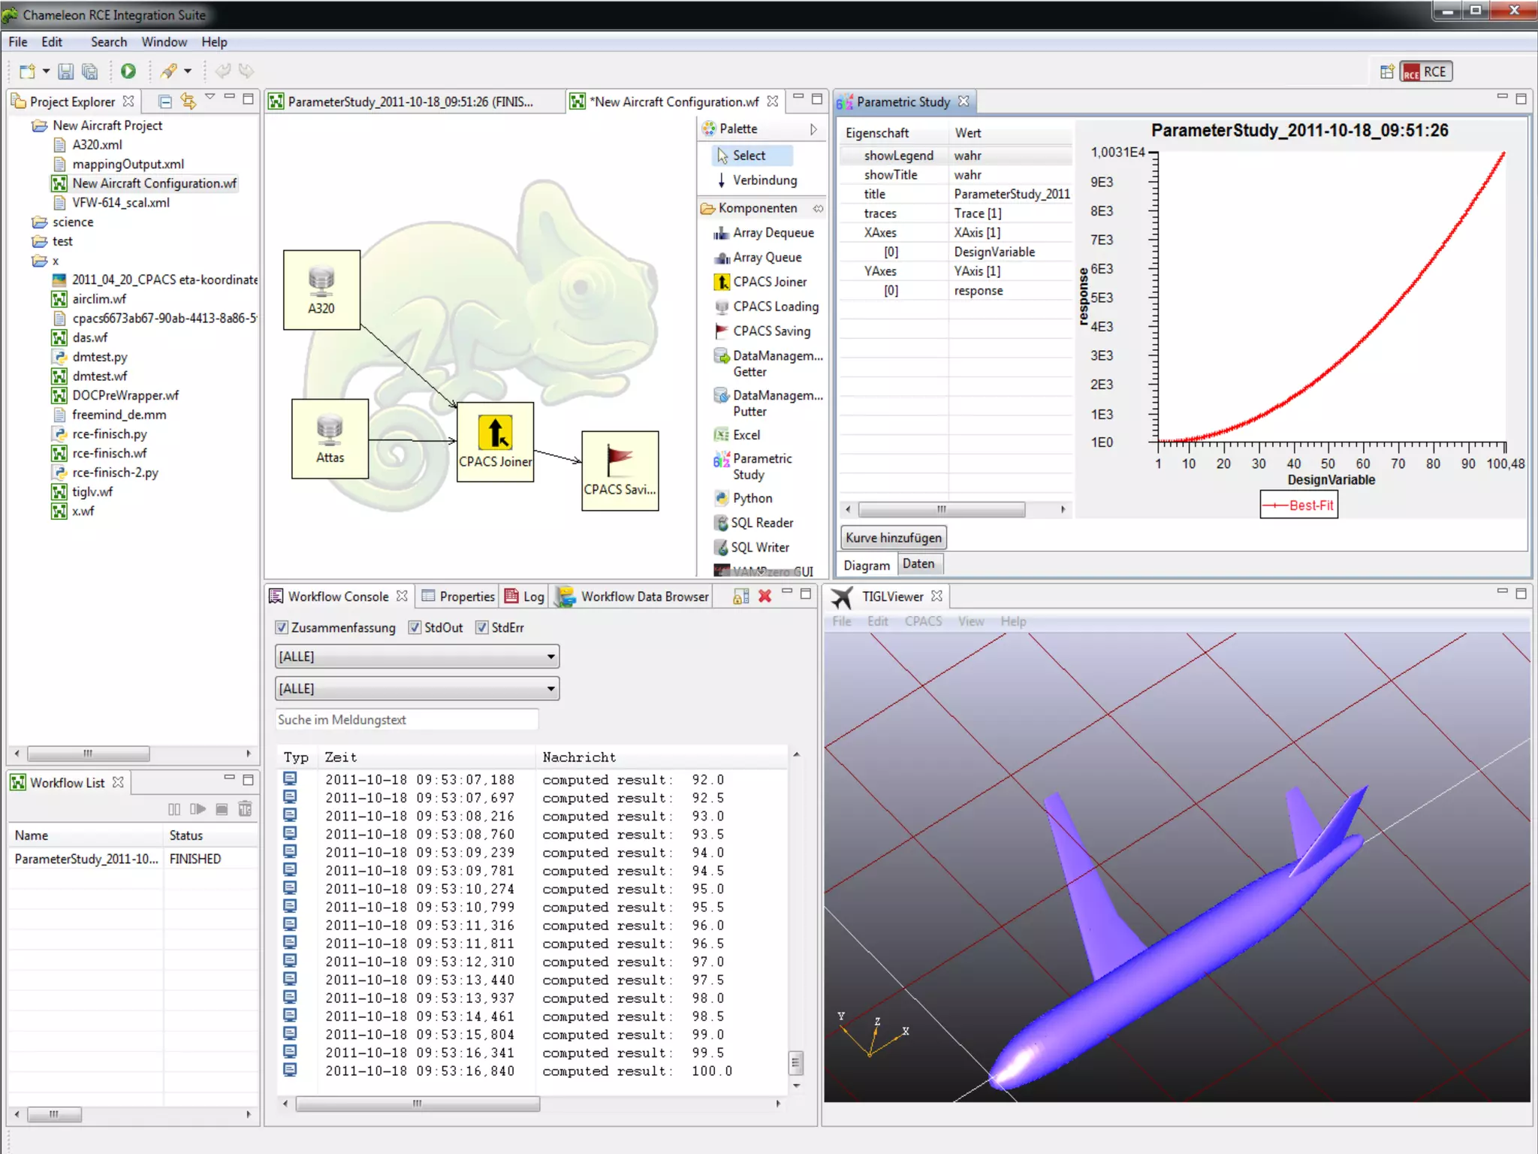Select the SQL Writer component
This screenshot has height=1154, width=1538.
click(x=751, y=548)
